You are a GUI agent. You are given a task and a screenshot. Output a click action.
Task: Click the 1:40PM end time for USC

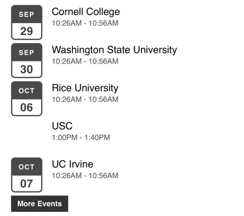[x=97, y=138]
